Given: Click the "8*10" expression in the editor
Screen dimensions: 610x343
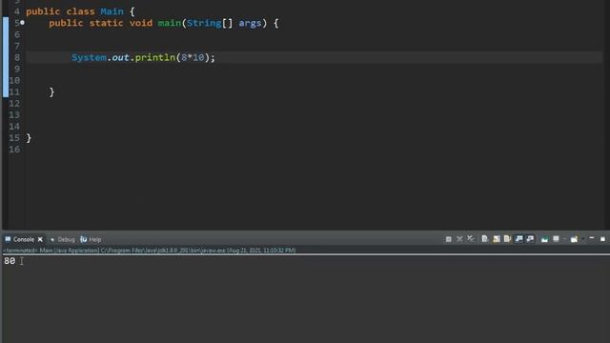Looking at the screenshot, I should (193, 57).
